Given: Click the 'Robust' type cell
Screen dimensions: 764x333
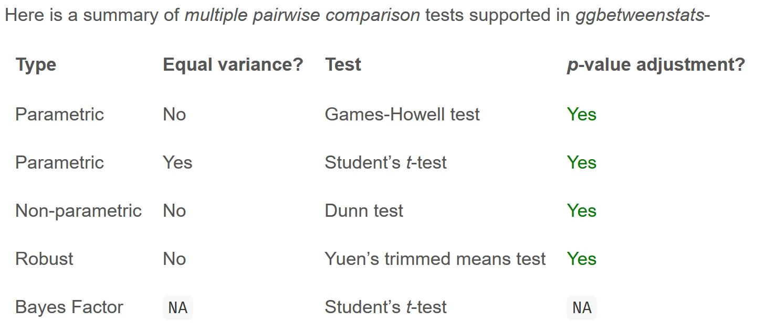Looking at the screenshot, I should 44,259.
